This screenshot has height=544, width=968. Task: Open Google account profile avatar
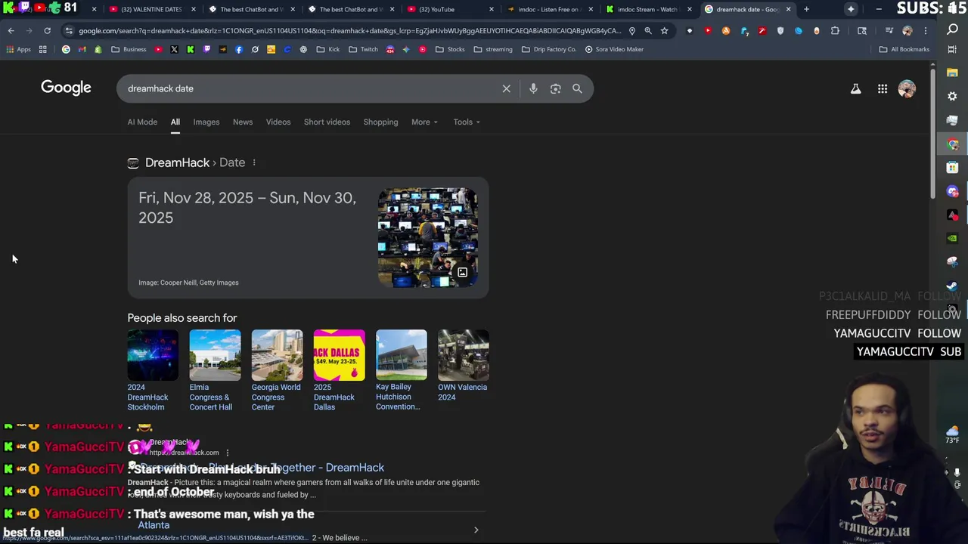(907, 88)
